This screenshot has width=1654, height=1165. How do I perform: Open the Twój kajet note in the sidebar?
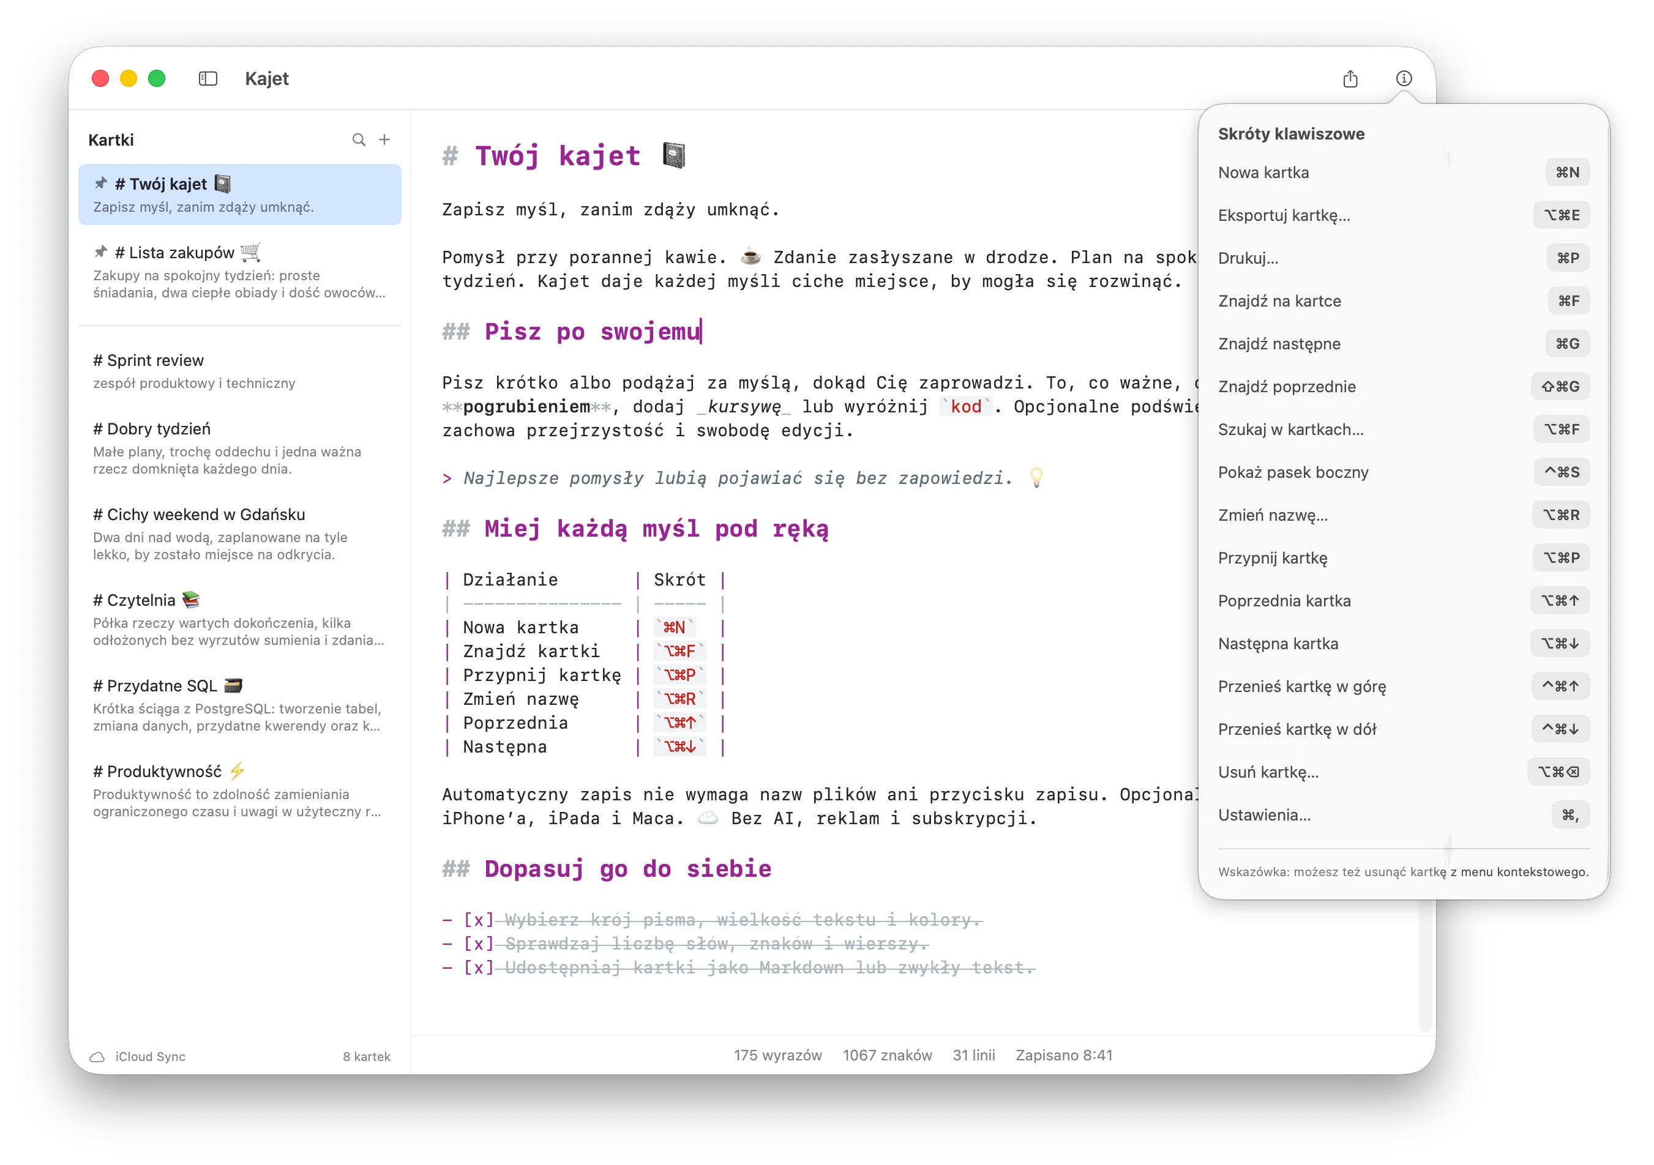tap(240, 195)
